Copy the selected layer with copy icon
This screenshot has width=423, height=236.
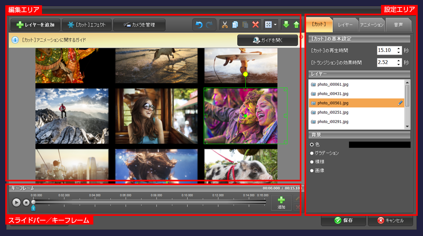(235, 25)
